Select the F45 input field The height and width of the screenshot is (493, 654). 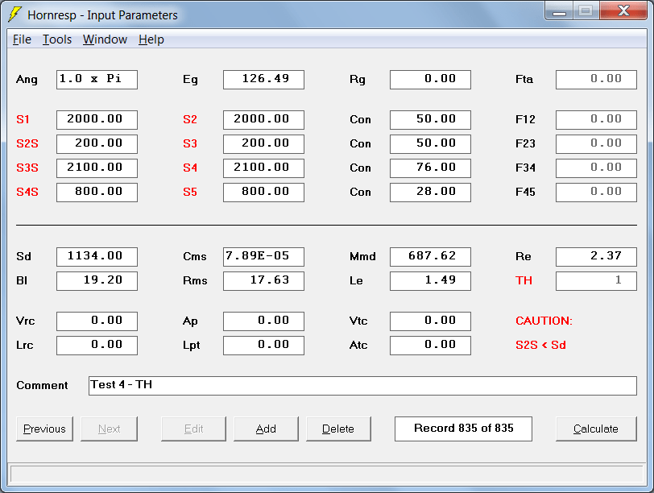point(597,193)
